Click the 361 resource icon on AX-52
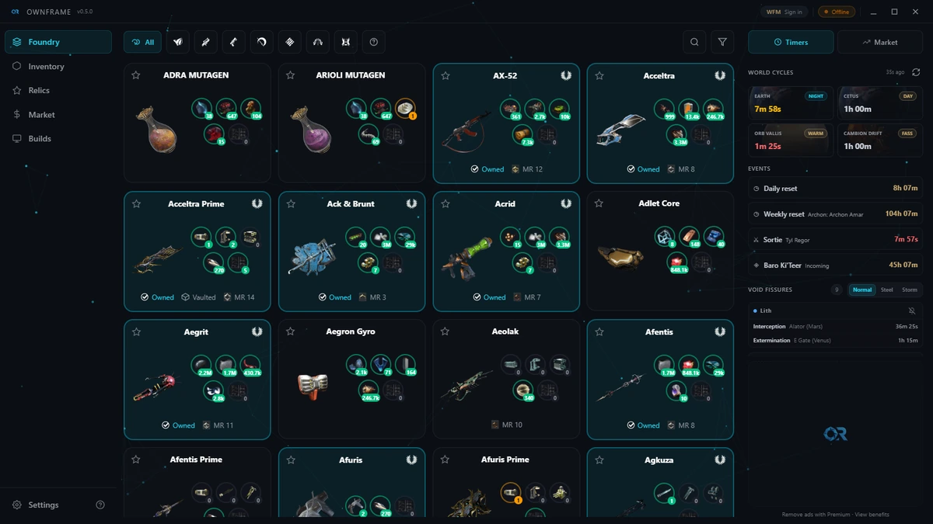Viewport: 933px width, 524px height. click(511, 109)
